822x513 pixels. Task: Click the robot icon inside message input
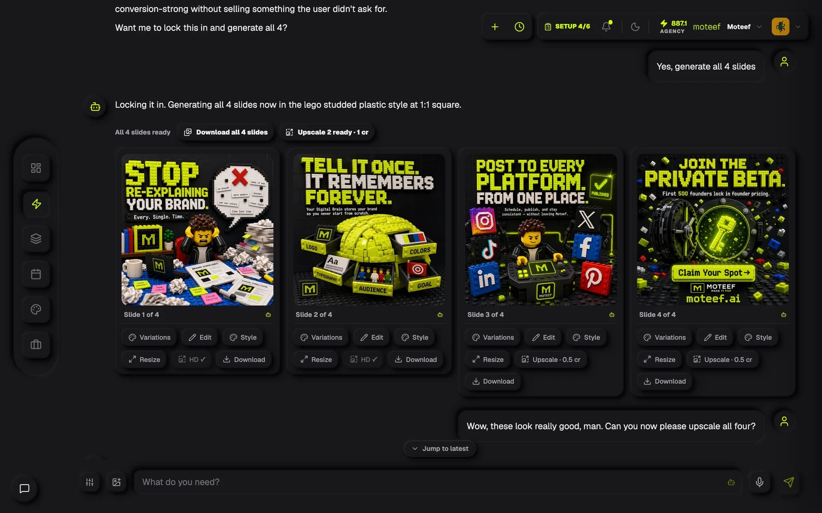point(731,482)
